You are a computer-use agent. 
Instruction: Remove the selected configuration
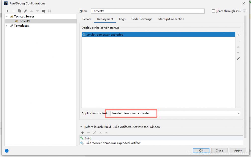(x=14, y=11)
